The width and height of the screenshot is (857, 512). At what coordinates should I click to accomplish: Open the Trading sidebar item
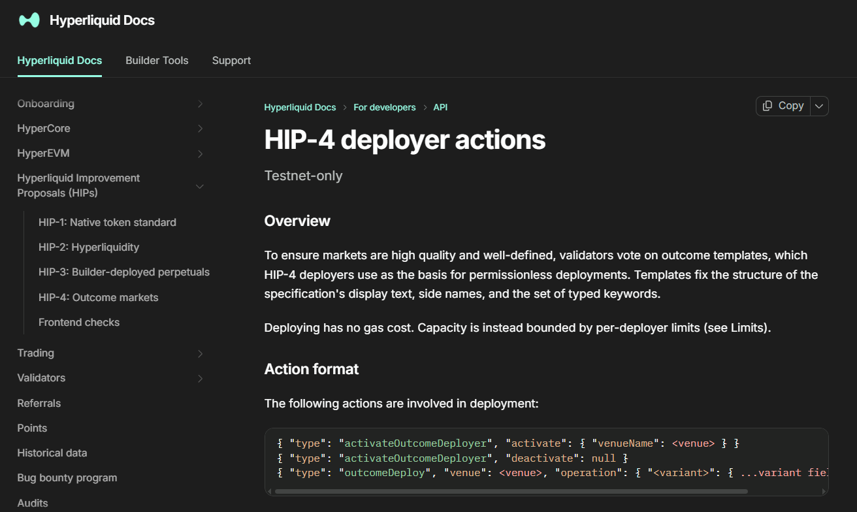[36, 353]
